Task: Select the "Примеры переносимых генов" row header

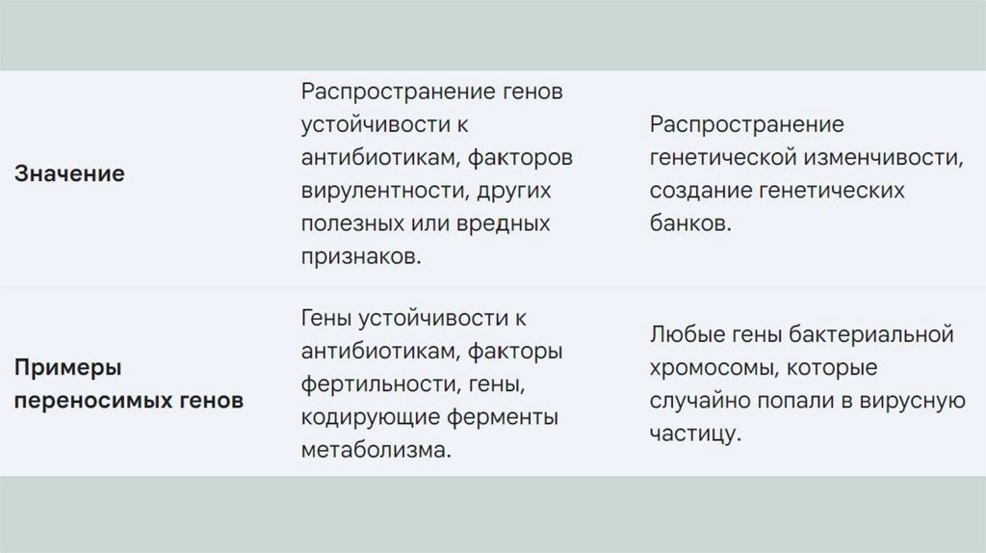Action: click(x=127, y=384)
